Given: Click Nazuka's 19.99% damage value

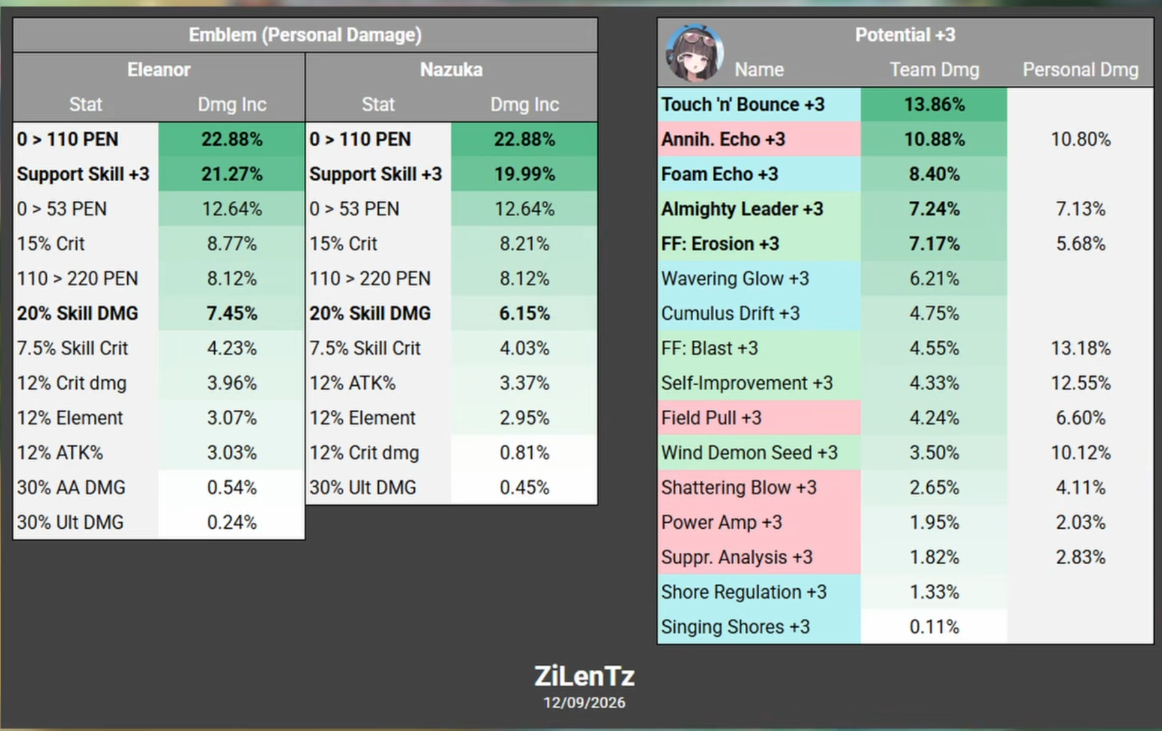Looking at the screenshot, I should pyautogui.click(x=524, y=174).
